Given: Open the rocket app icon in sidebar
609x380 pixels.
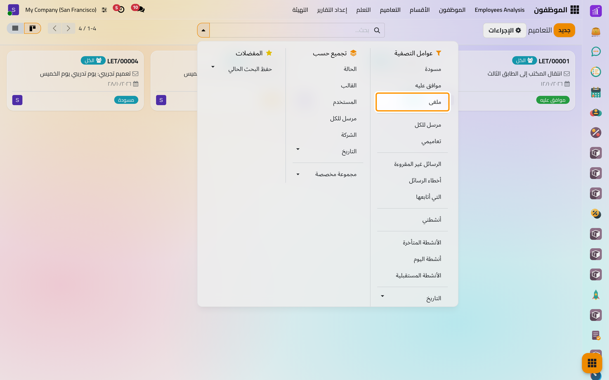Looking at the screenshot, I should click(596, 295).
